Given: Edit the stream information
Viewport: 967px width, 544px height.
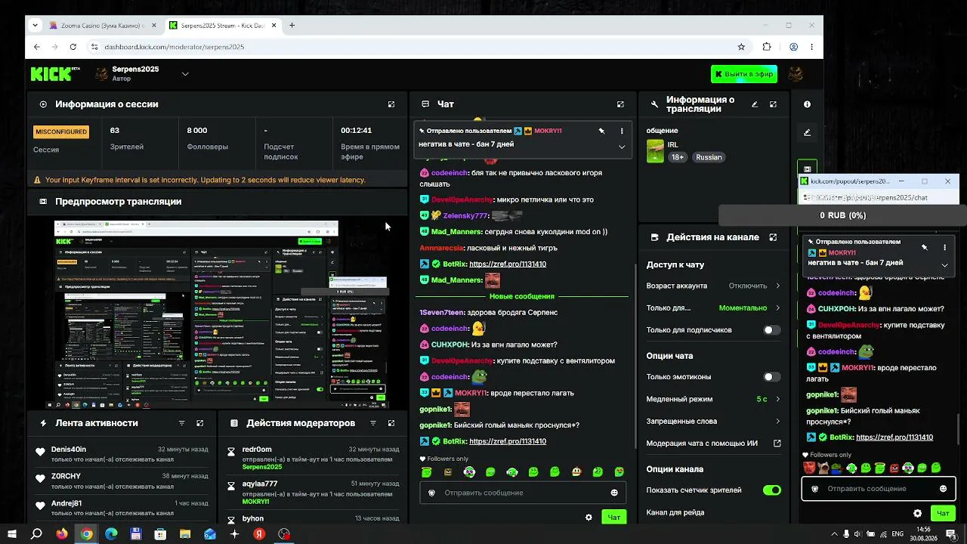Looking at the screenshot, I should click(x=754, y=104).
